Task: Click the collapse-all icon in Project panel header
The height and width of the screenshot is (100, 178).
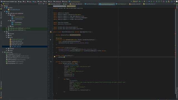Action: [41, 4]
